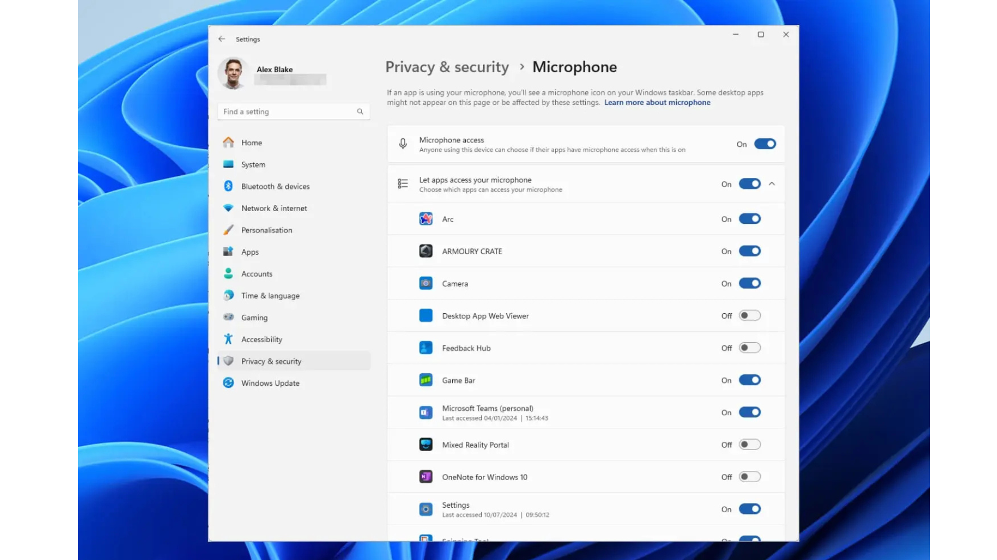
Task: Enable microphone for Desktop App Web Viewer
Action: coord(750,316)
